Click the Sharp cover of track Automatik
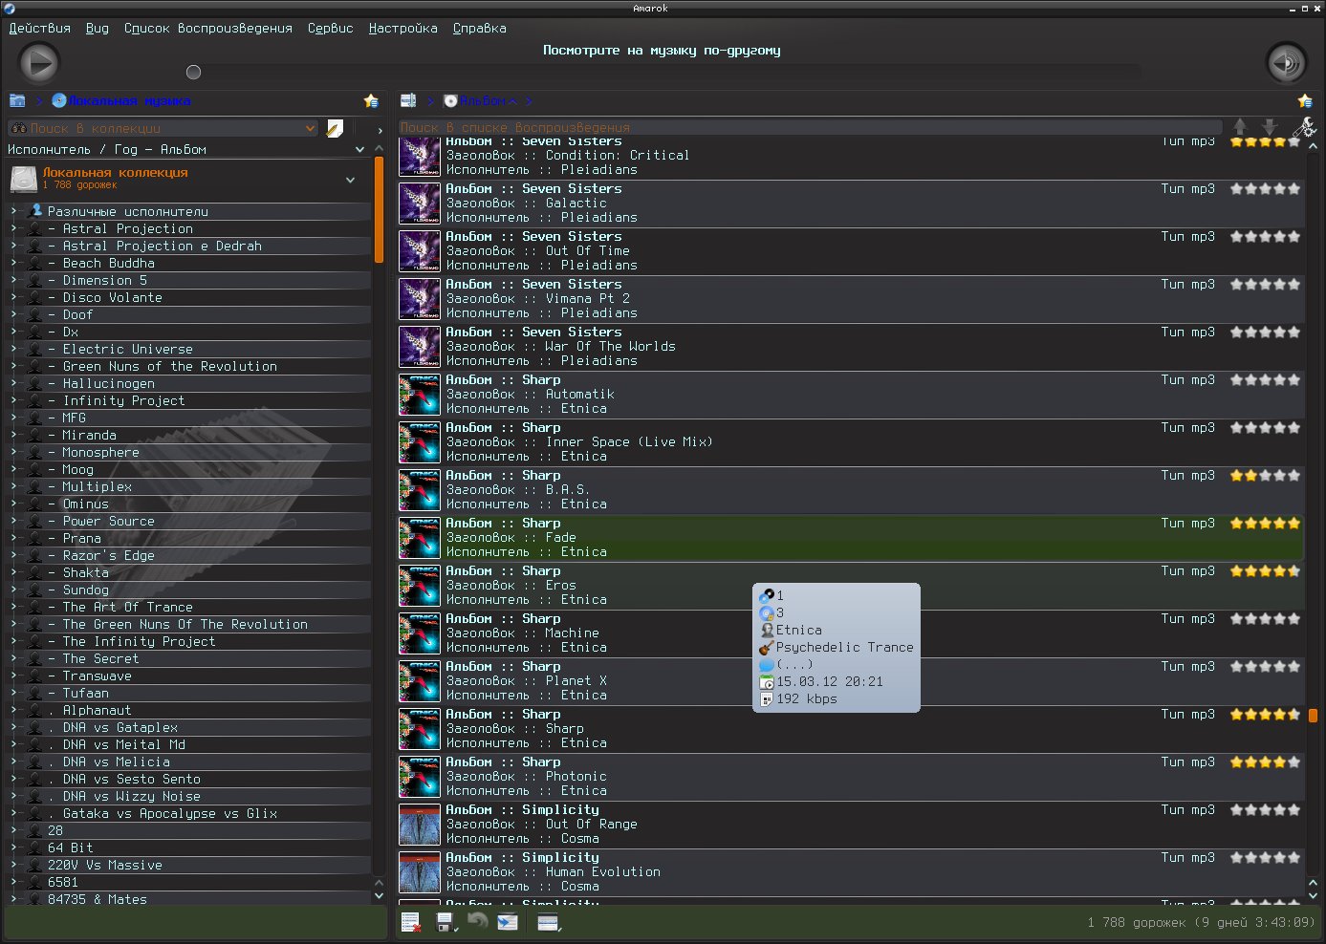 tap(419, 395)
